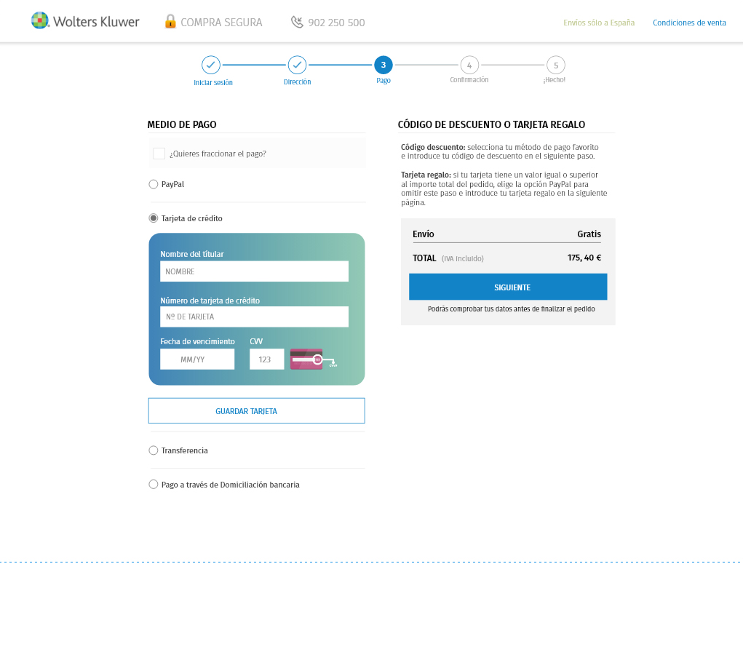
Task: Select Tarjeta de crédito radio option
Action: tap(154, 218)
